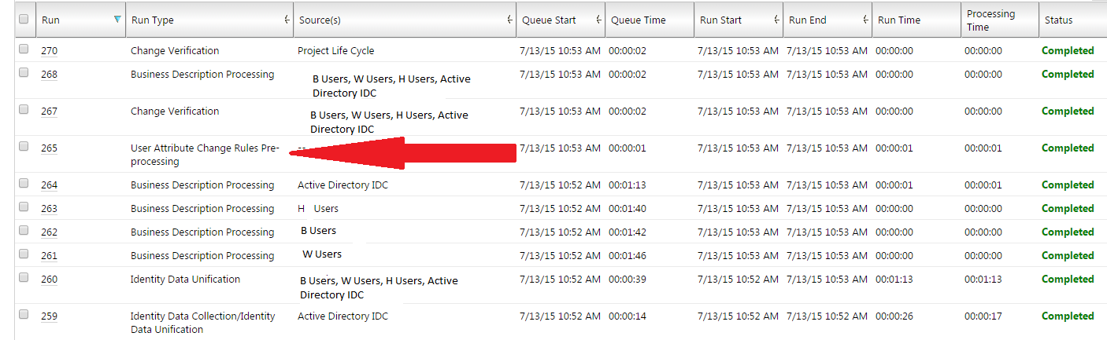Click Completed status of run 263

coord(1067,209)
